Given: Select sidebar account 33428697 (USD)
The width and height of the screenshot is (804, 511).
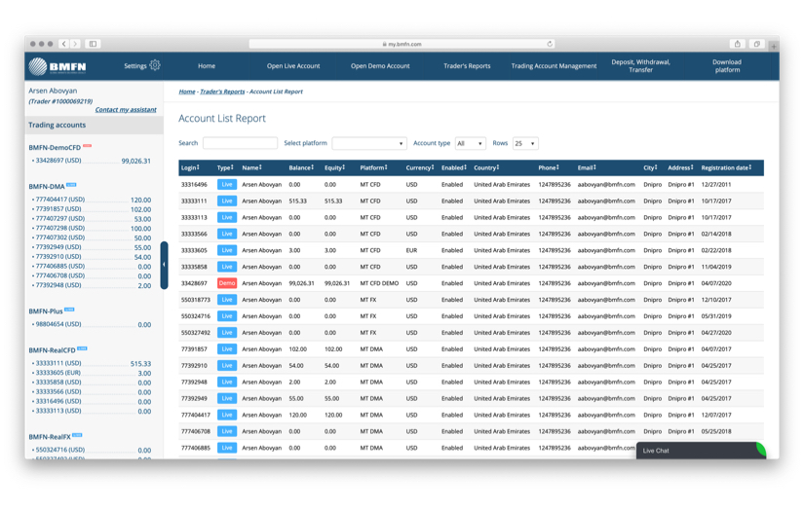Looking at the screenshot, I should (57, 161).
